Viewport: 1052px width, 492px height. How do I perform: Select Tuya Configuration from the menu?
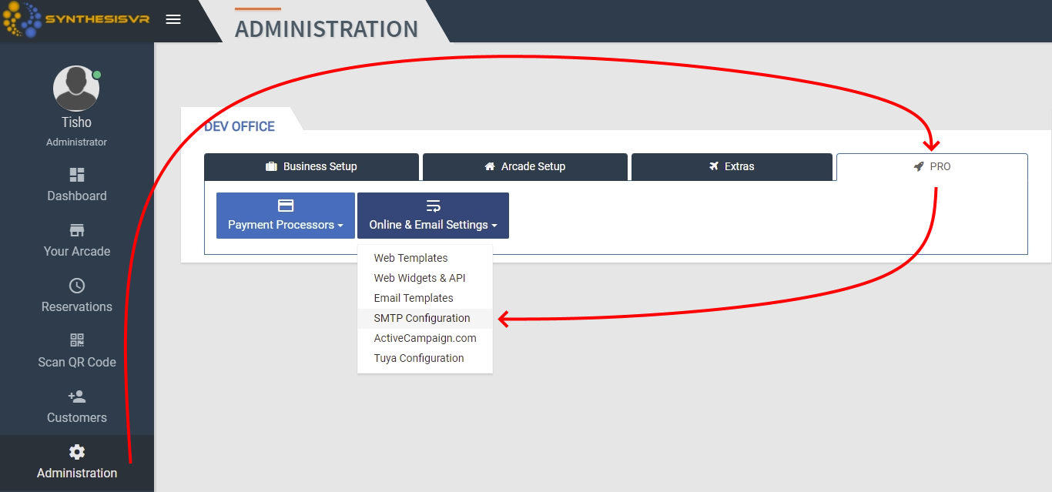point(425,358)
